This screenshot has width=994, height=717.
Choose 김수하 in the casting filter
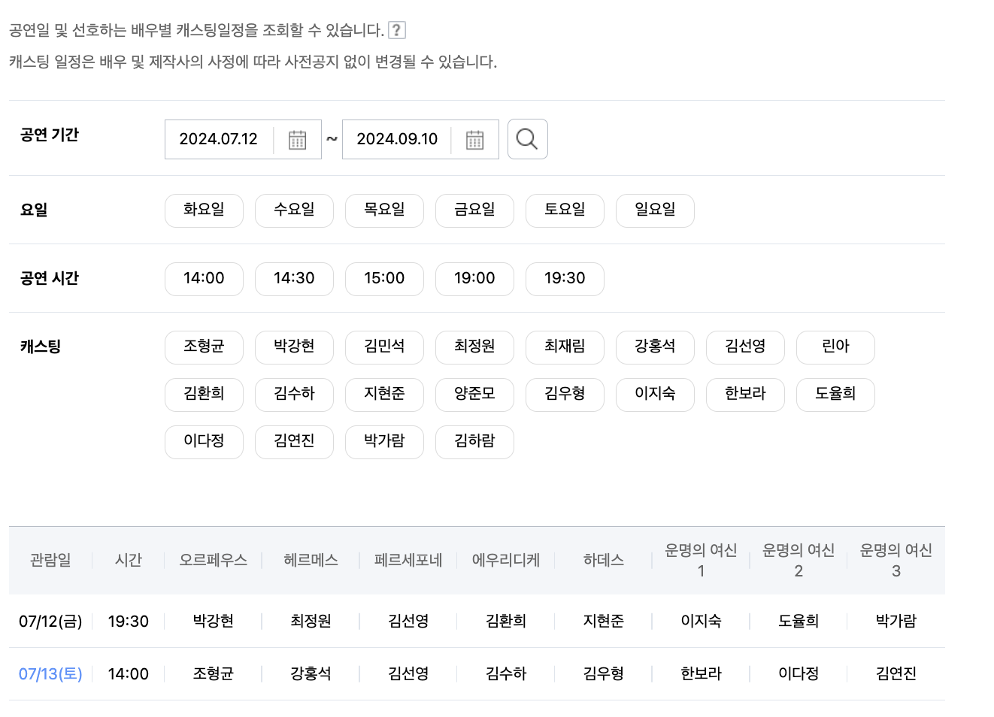point(294,395)
